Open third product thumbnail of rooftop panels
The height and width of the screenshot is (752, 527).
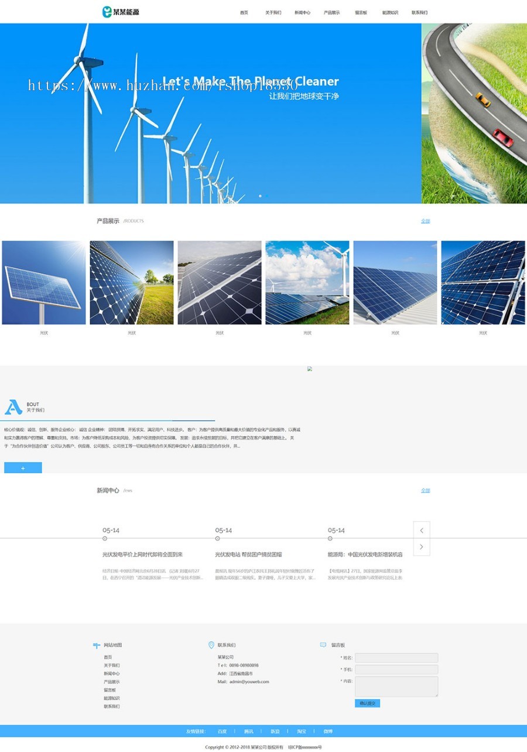(x=220, y=282)
